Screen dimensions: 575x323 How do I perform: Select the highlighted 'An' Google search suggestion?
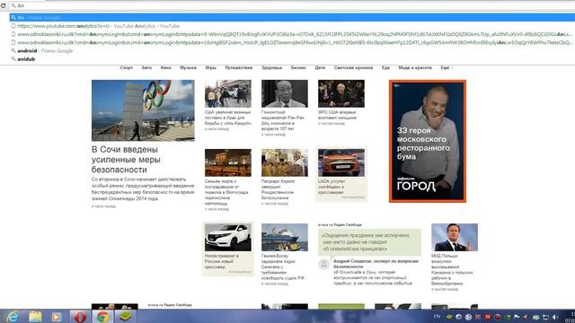292,17
